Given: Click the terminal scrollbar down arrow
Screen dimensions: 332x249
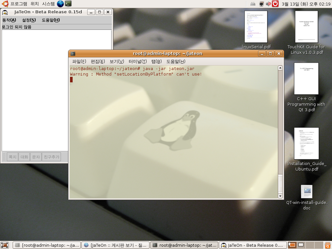Looking at the screenshot, I should tap(280, 196).
